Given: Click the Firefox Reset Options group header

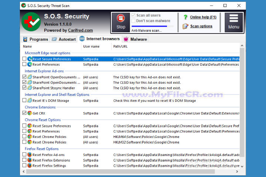Looking at the screenshot, I should tap(42, 149).
